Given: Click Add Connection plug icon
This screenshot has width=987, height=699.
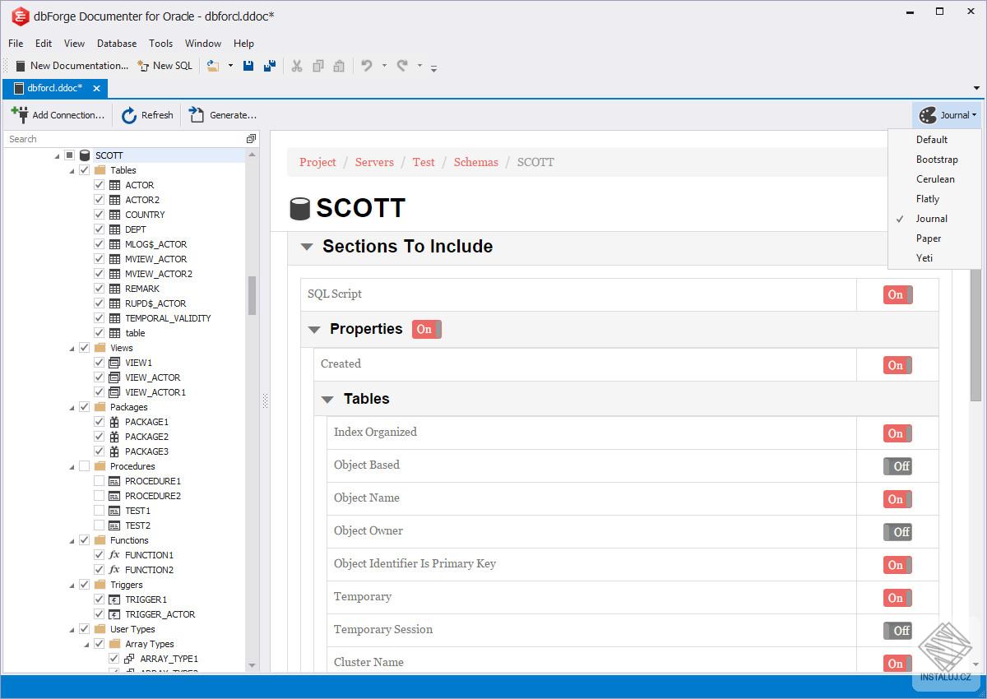Looking at the screenshot, I should pyautogui.click(x=20, y=114).
